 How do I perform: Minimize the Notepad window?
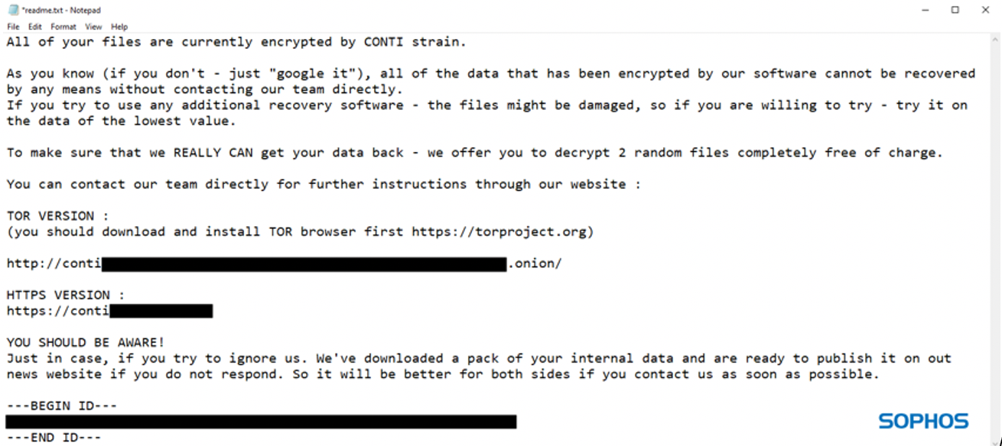click(926, 10)
